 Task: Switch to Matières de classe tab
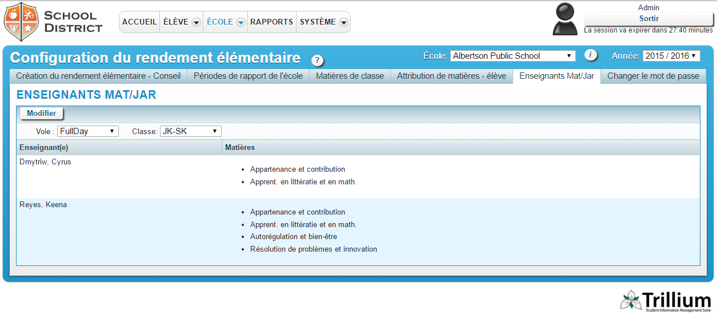click(x=350, y=76)
